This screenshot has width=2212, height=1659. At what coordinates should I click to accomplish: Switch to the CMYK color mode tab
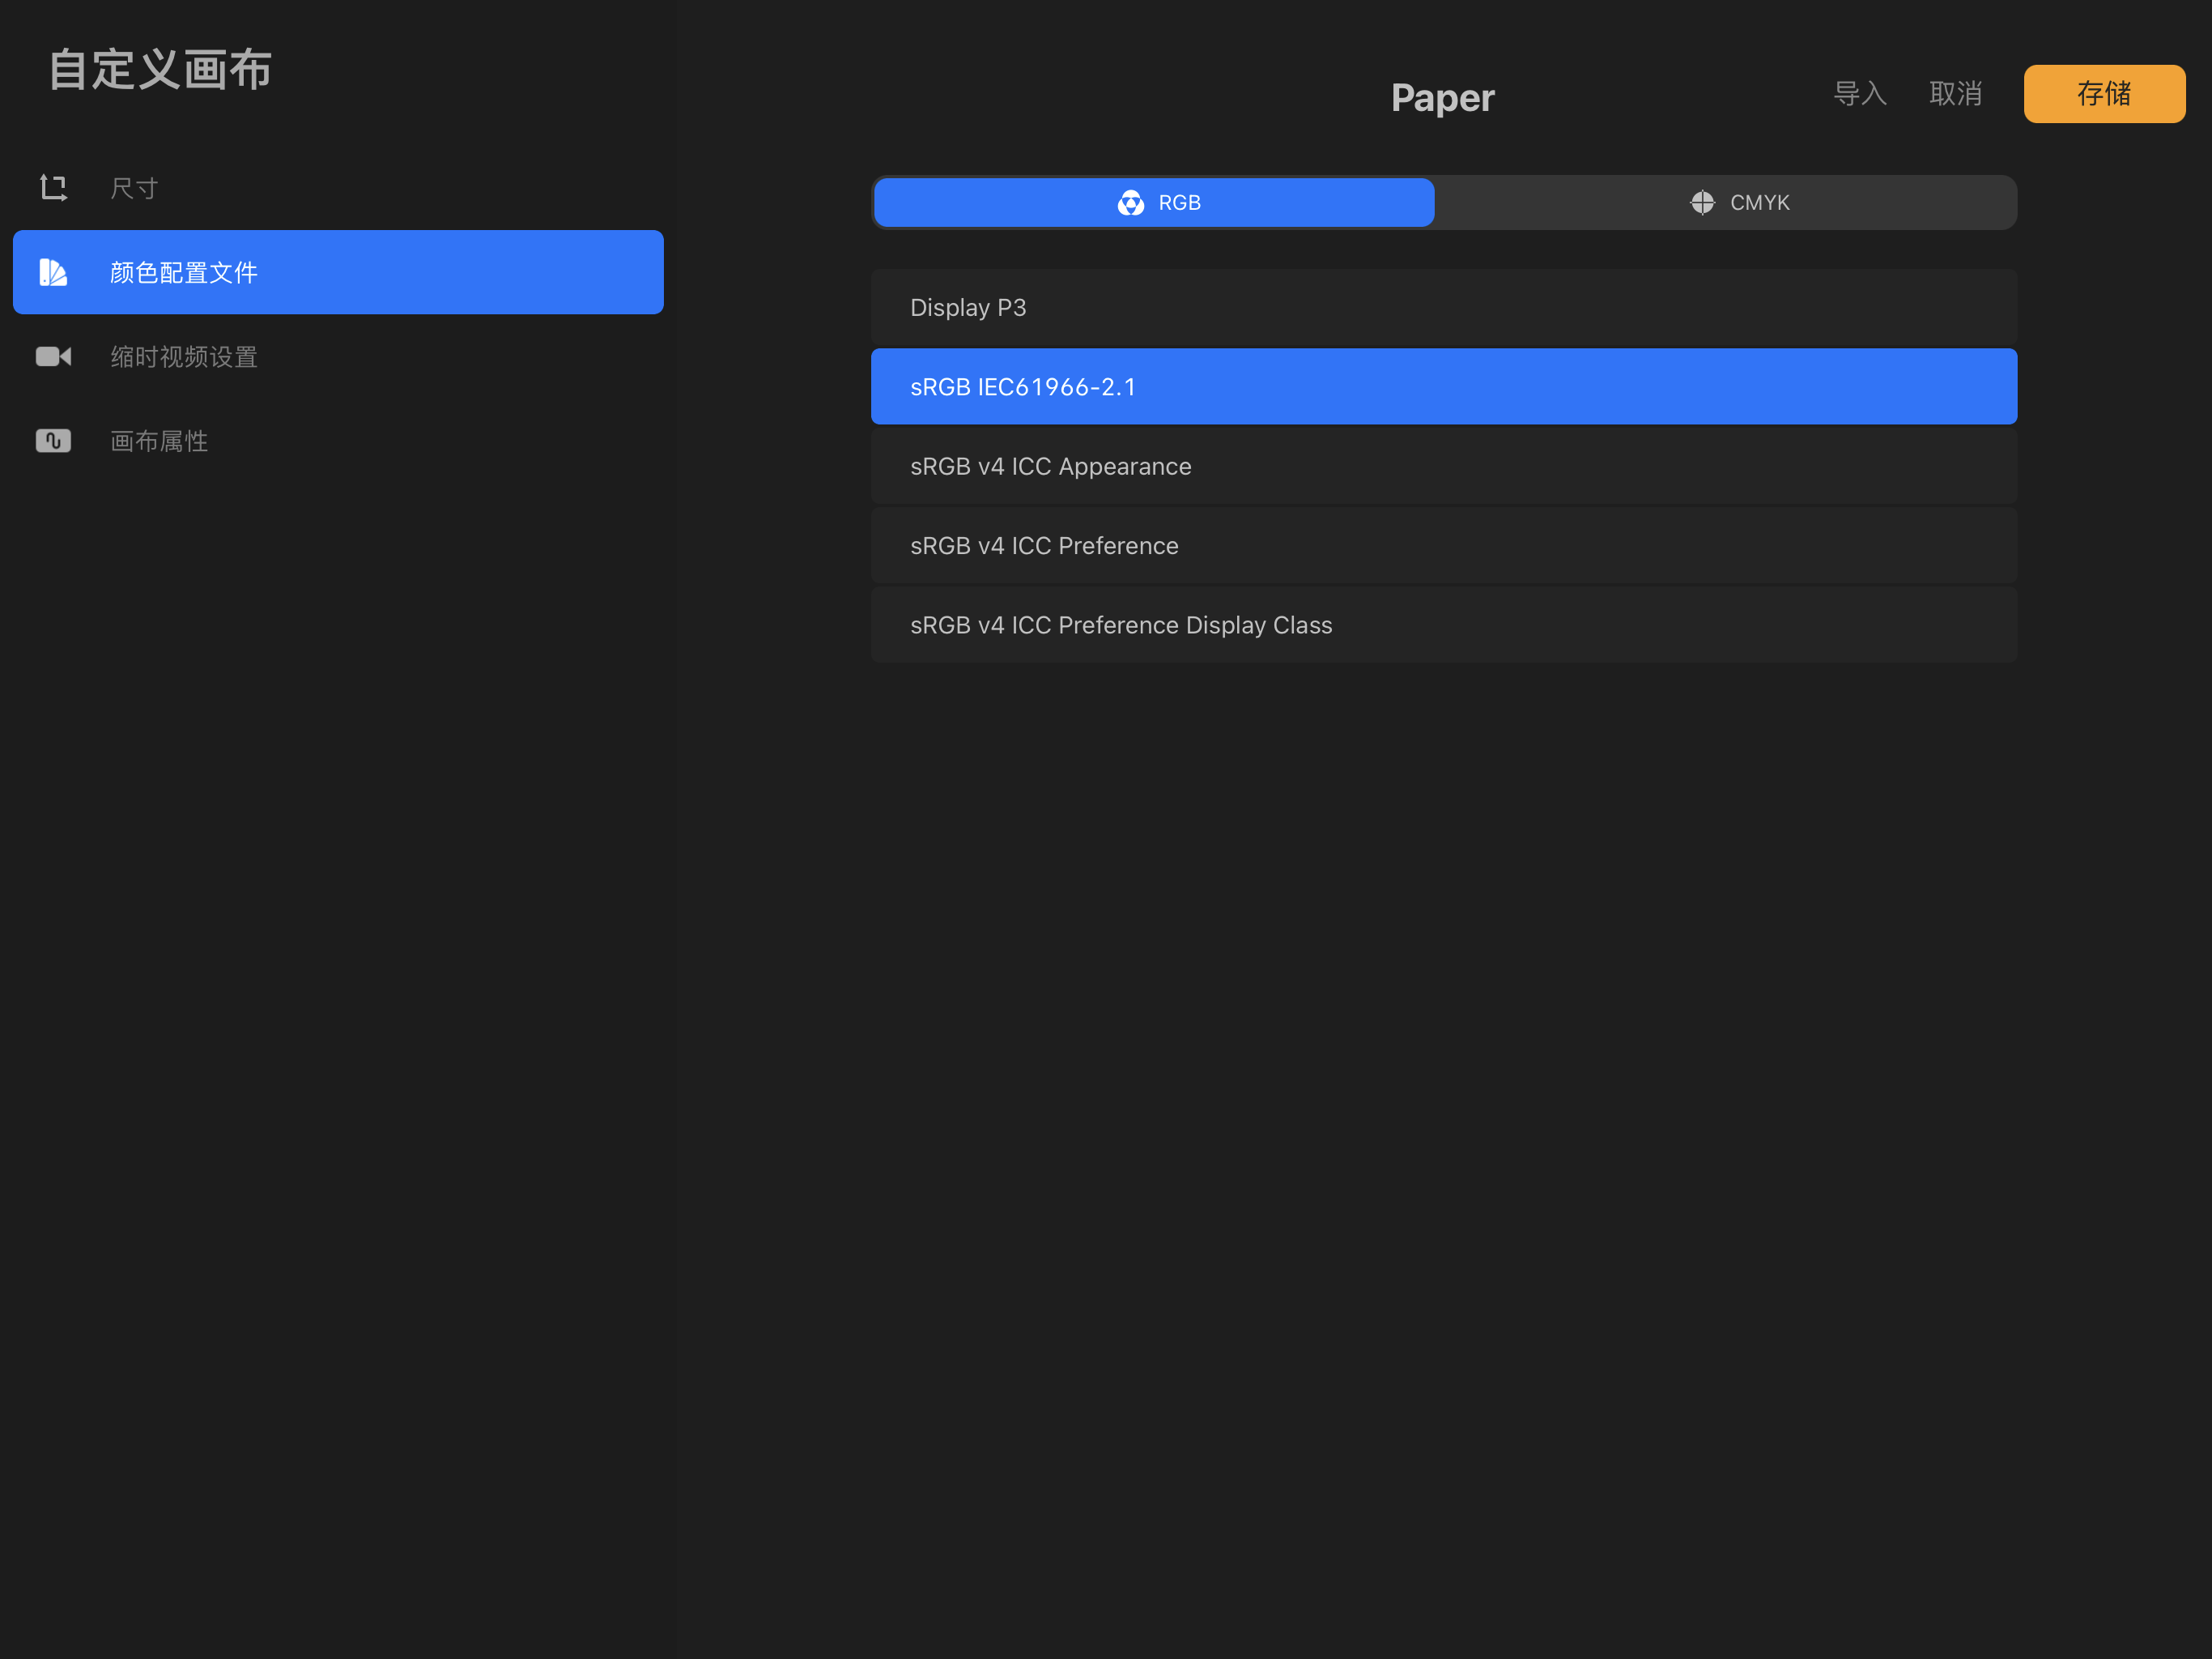tap(1726, 203)
